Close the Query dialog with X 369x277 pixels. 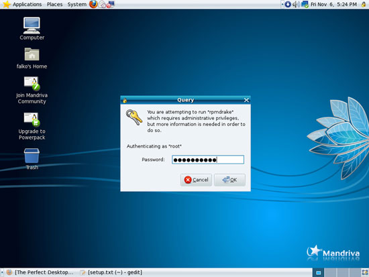[246, 100]
